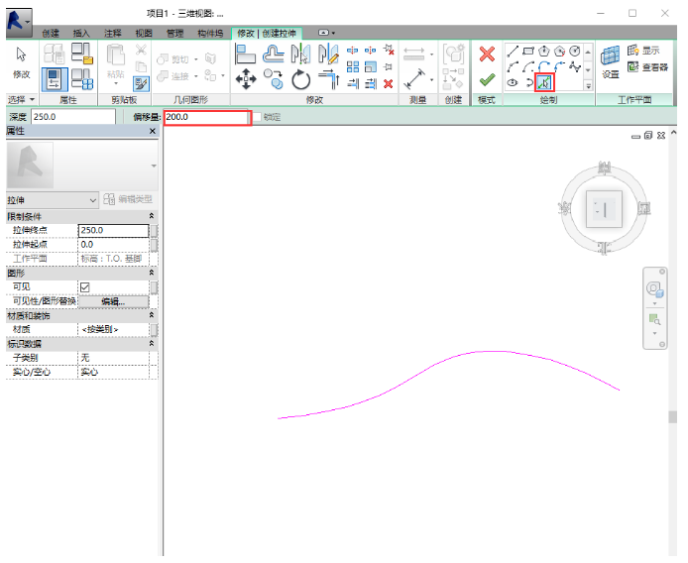Viewport: 688px width, 563px height.
Task: Toggle the 锁定 (Lock) checkbox
Action: click(257, 117)
